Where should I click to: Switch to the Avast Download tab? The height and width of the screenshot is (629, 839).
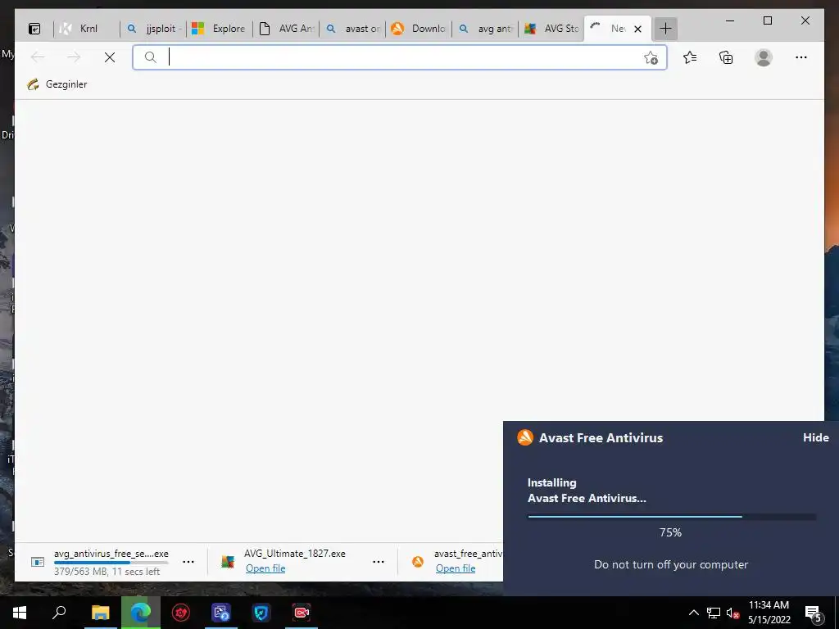419,29
